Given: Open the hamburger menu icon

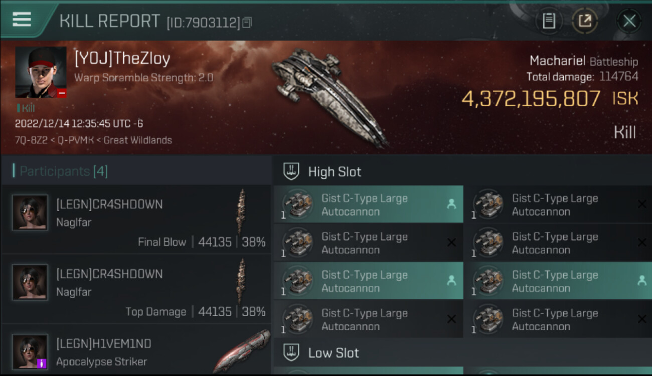Looking at the screenshot, I should (x=22, y=20).
